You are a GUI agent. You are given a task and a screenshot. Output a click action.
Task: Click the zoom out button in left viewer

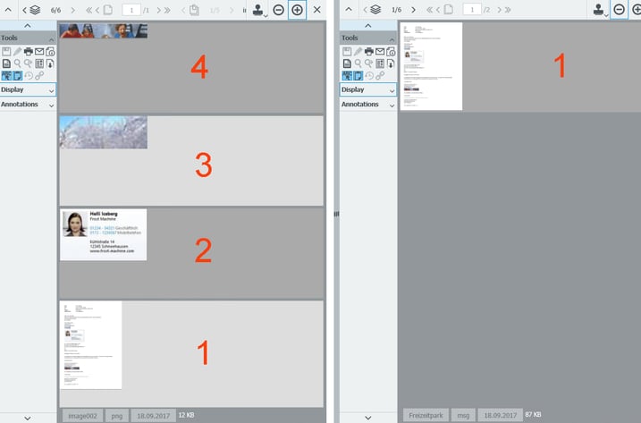(x=279, y=10)
